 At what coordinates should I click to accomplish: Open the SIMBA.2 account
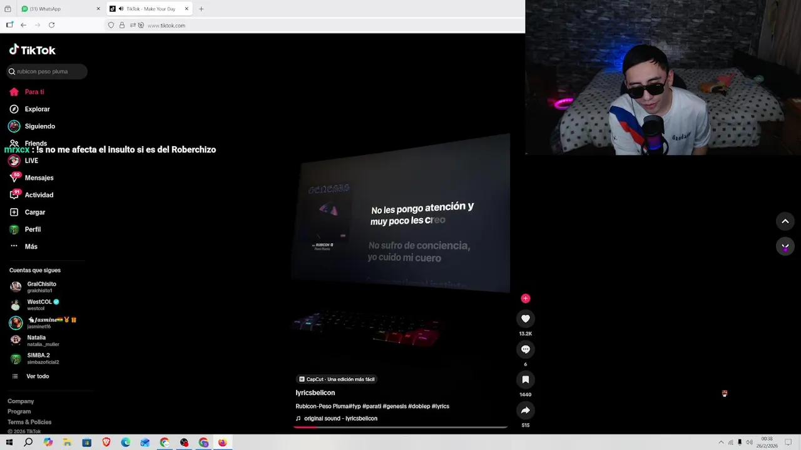35,358
